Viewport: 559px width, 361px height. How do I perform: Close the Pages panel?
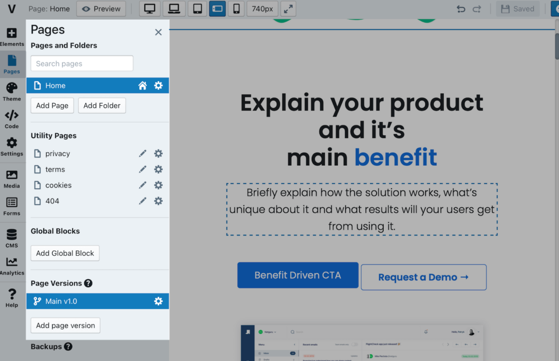coord(158,32)
